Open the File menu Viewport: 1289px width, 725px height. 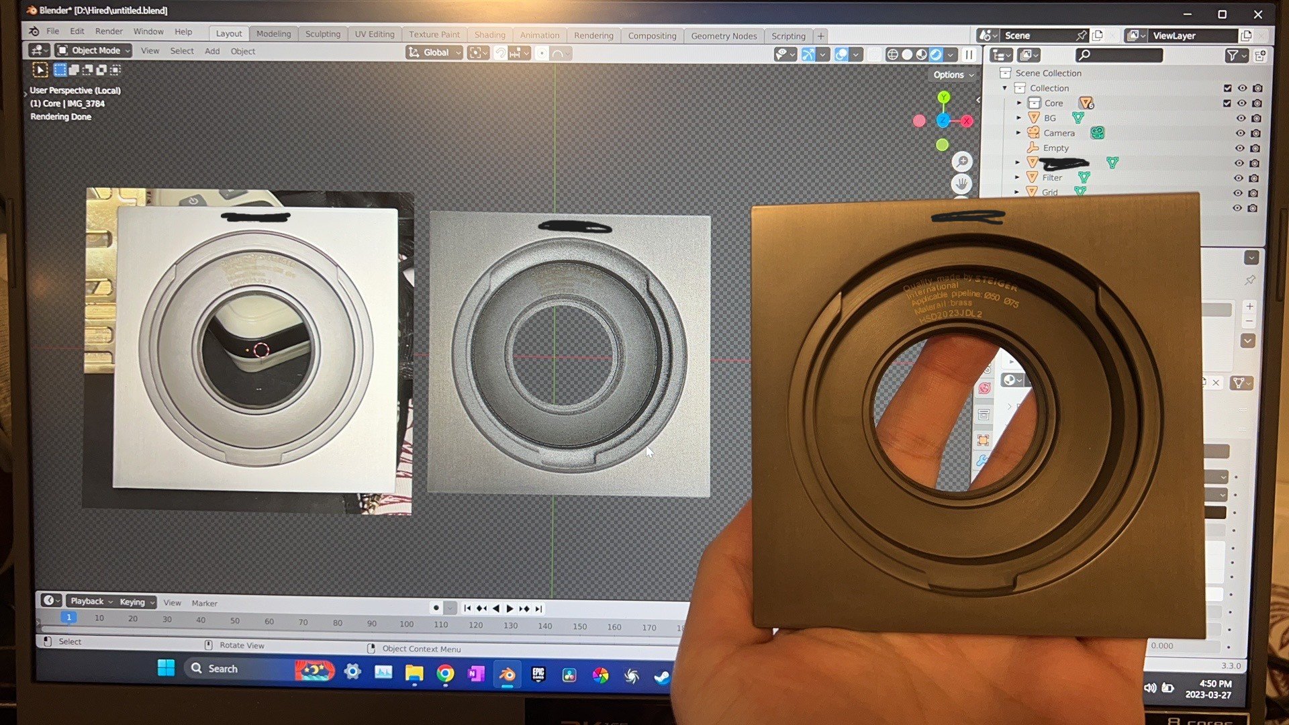pyautogui.click(x=53, y=31)
